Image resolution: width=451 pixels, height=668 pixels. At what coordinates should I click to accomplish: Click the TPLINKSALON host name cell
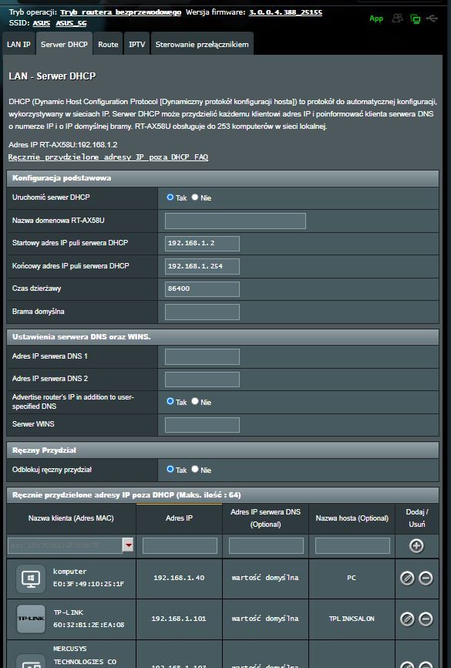tap(352, 618)
